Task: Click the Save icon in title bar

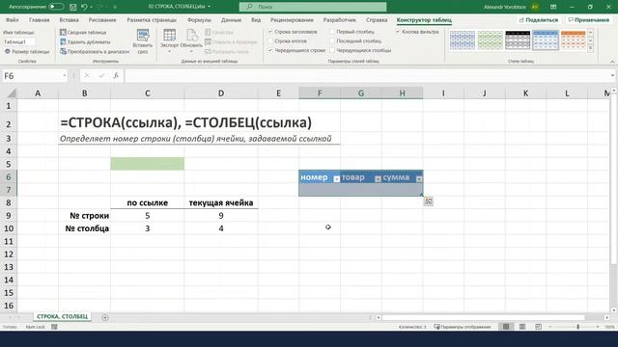Action: [73, 7]
